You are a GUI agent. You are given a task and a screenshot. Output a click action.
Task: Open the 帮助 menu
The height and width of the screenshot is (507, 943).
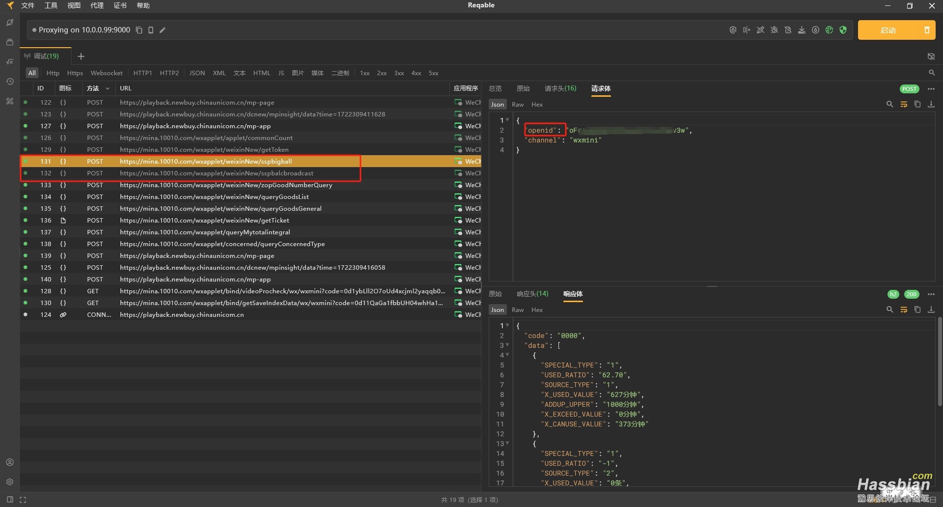pyautogui.click(x=143, y=5)
